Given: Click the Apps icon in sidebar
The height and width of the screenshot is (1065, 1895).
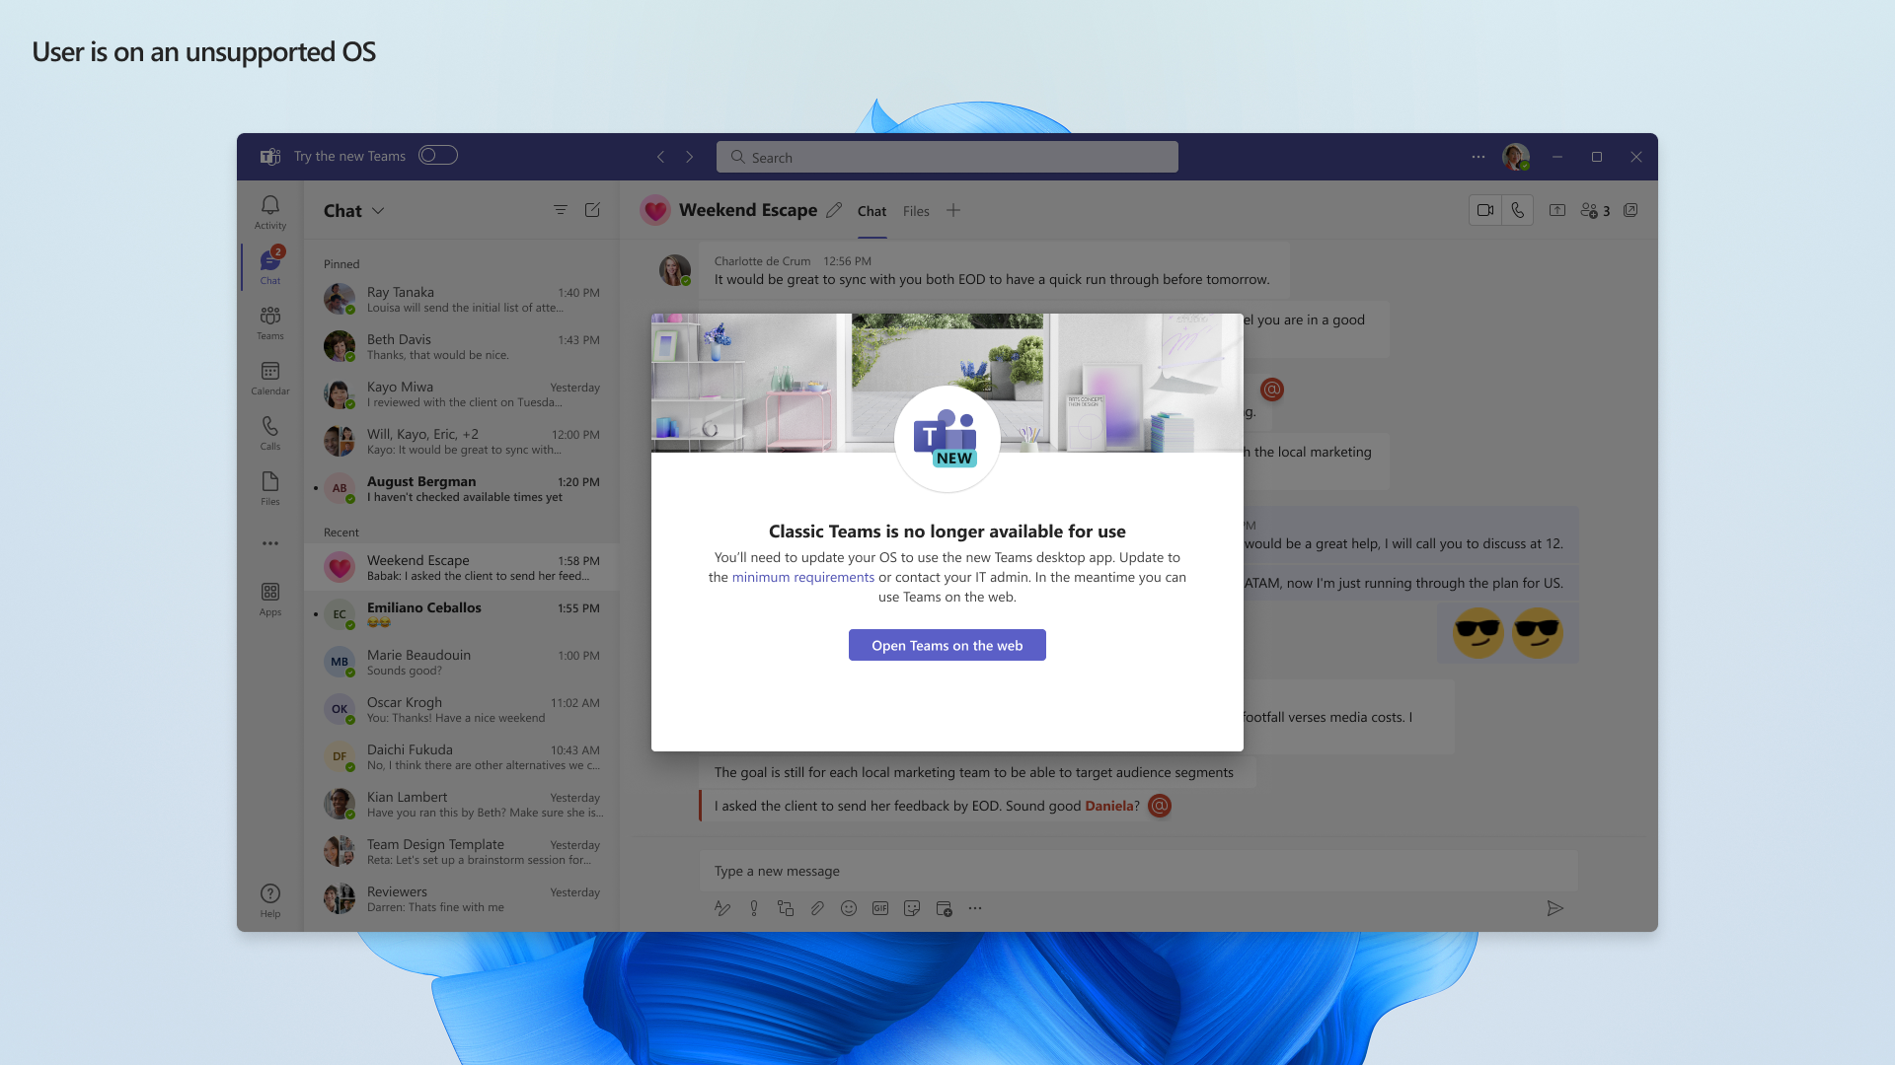Looking at the screenshot, I should [x=270, y=599].
